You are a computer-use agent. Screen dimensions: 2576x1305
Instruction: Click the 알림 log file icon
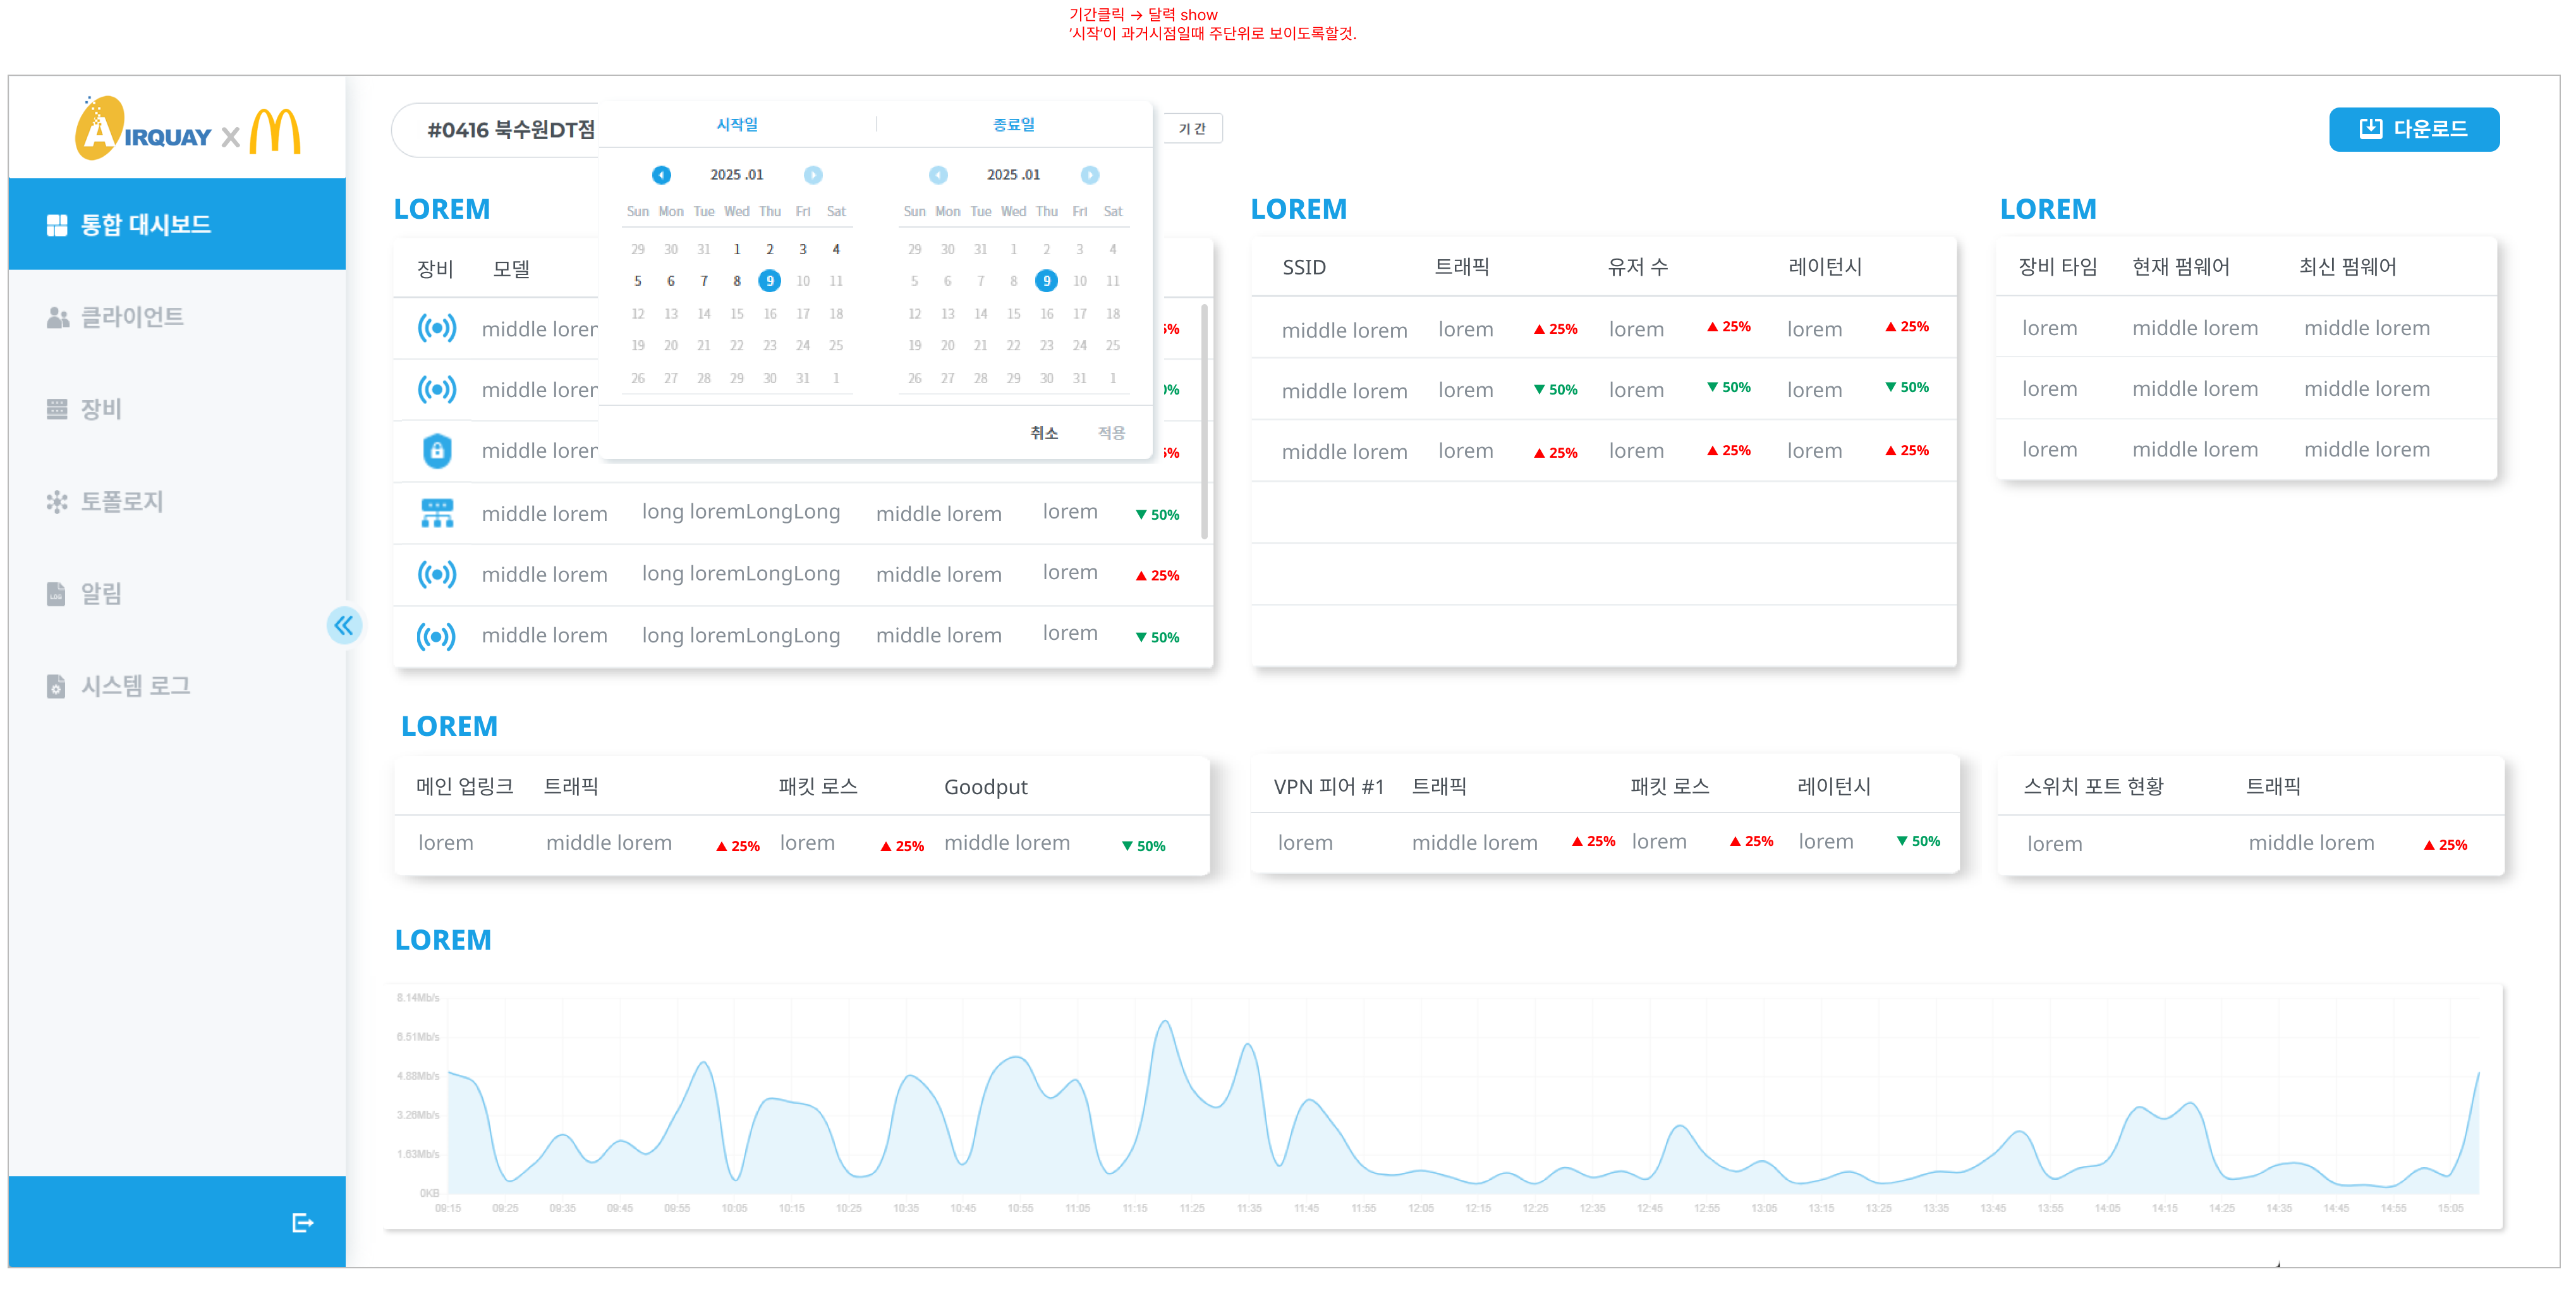click(x=56, y=594)
